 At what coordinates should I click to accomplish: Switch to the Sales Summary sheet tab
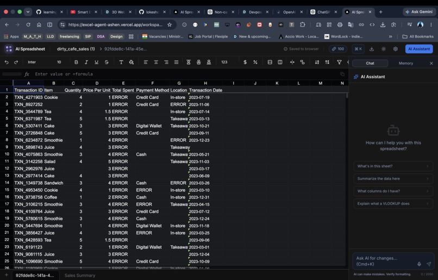pyautogui.click(x=80, y=275)
